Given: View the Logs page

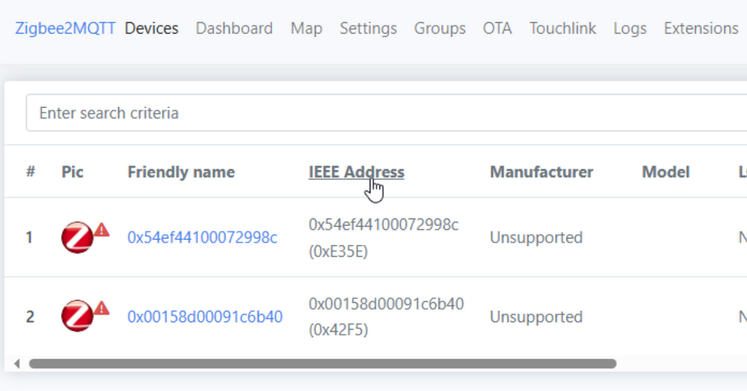Looking at the screenshot, I should pos(630,28).
